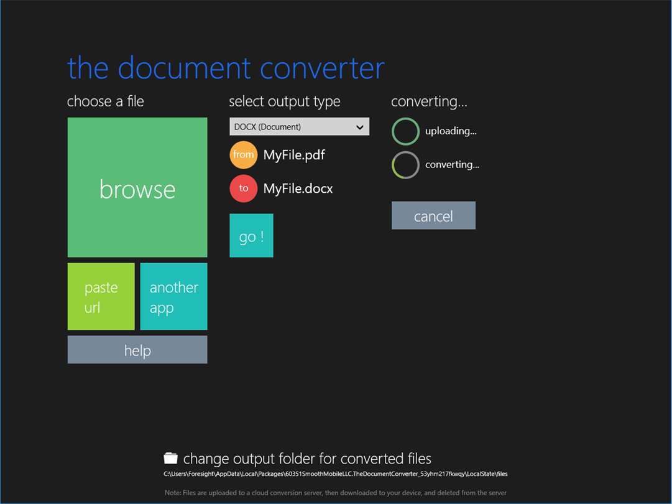
Task: Start conversion with the go ! button
Action: point(251,235)
